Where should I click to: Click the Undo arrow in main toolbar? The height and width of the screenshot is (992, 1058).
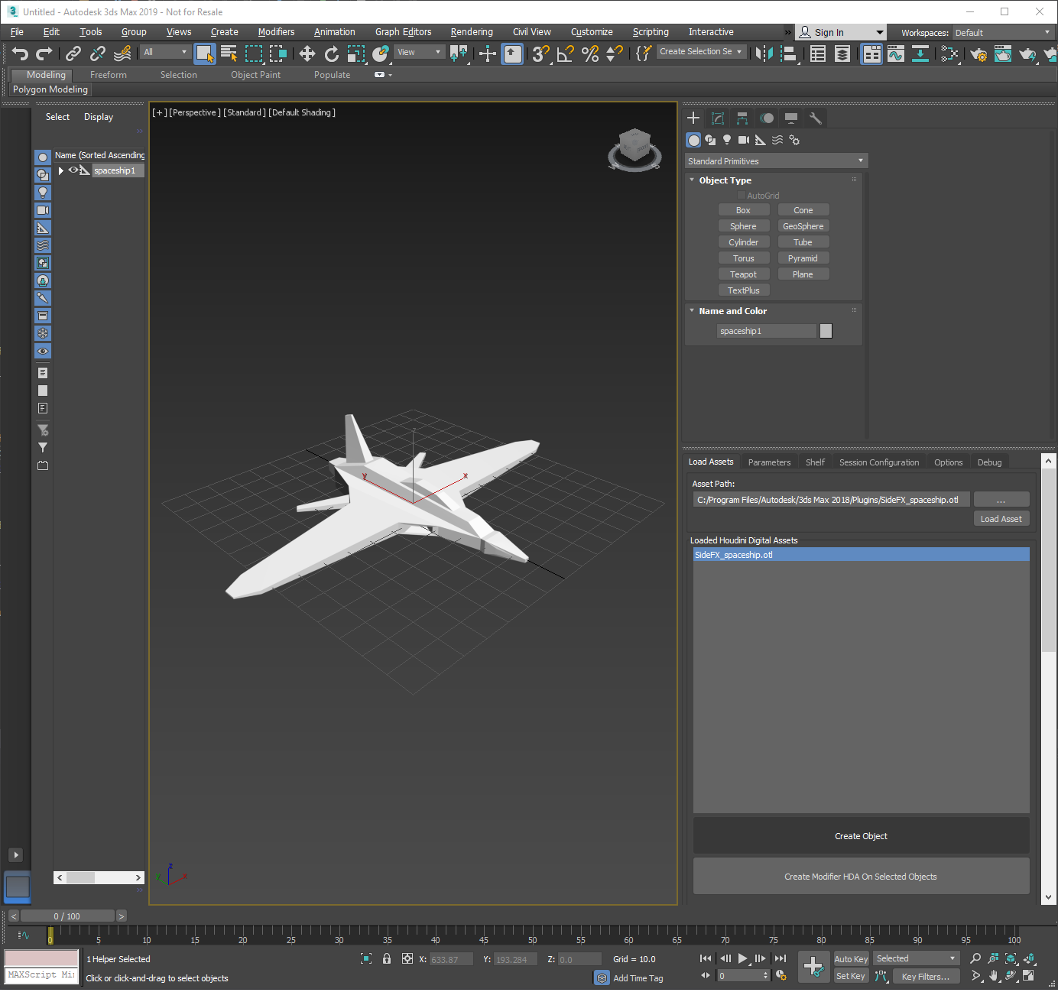click(x=20, y=53)
